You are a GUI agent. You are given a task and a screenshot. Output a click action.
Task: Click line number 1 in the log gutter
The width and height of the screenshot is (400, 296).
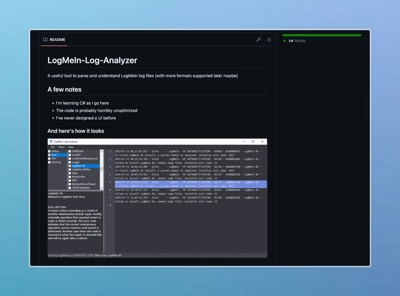[x=110, y=151]
